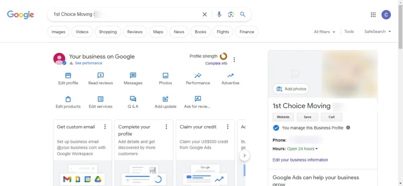This screenshot has width=403, height=186.
Task: Search by voice microphone icon
Action: 219,14
